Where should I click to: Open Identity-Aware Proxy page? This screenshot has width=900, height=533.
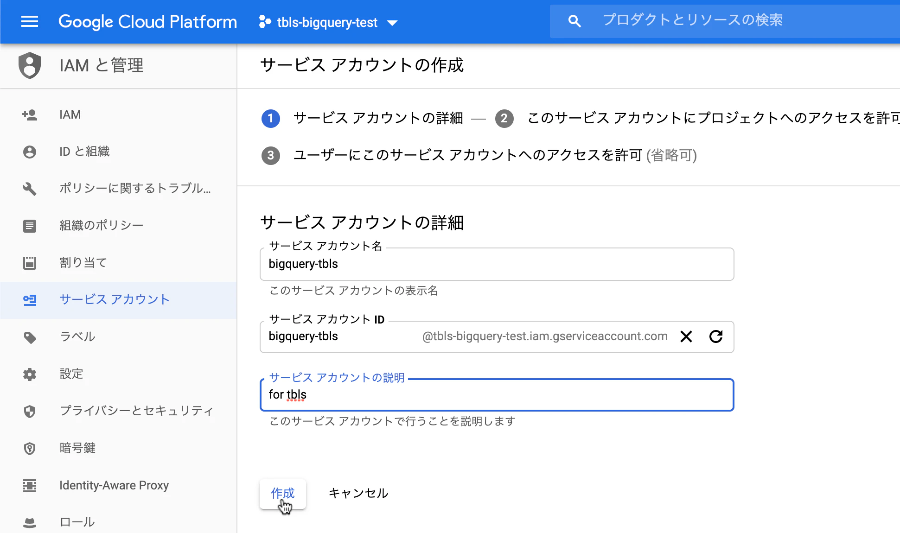click(x=119, y=485)
